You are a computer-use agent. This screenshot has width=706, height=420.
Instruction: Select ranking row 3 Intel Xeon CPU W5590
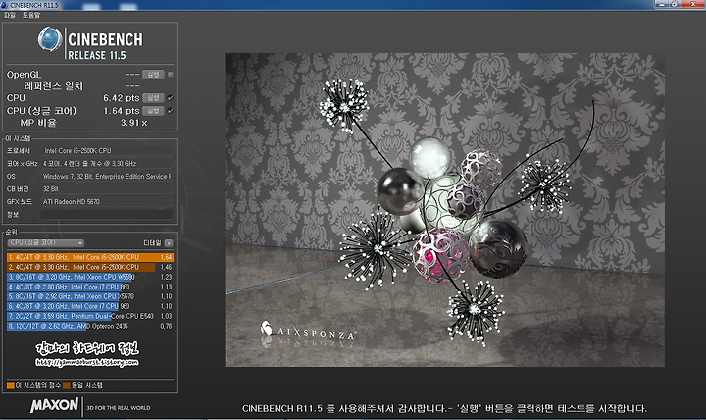click(x=90, y=277)
